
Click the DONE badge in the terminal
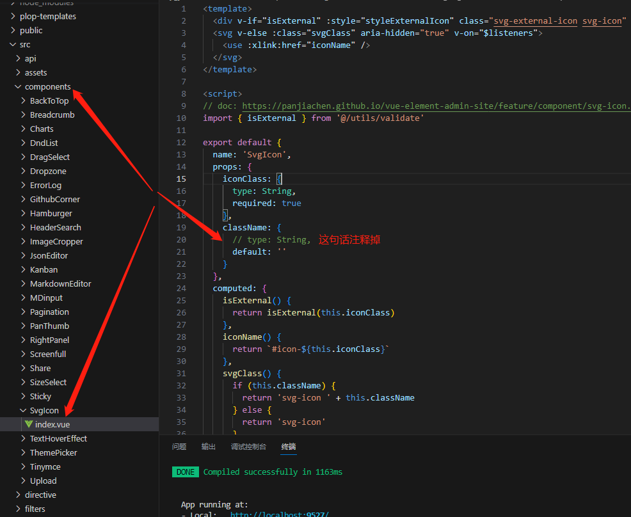[x=185, y=472]
